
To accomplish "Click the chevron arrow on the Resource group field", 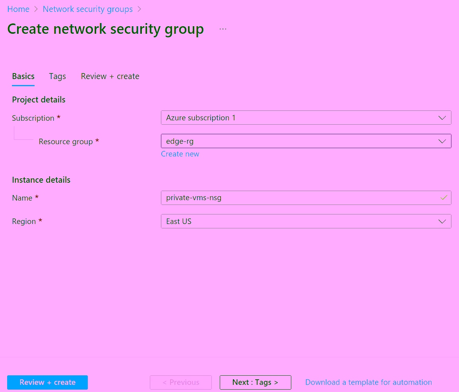I will [442, 141].
